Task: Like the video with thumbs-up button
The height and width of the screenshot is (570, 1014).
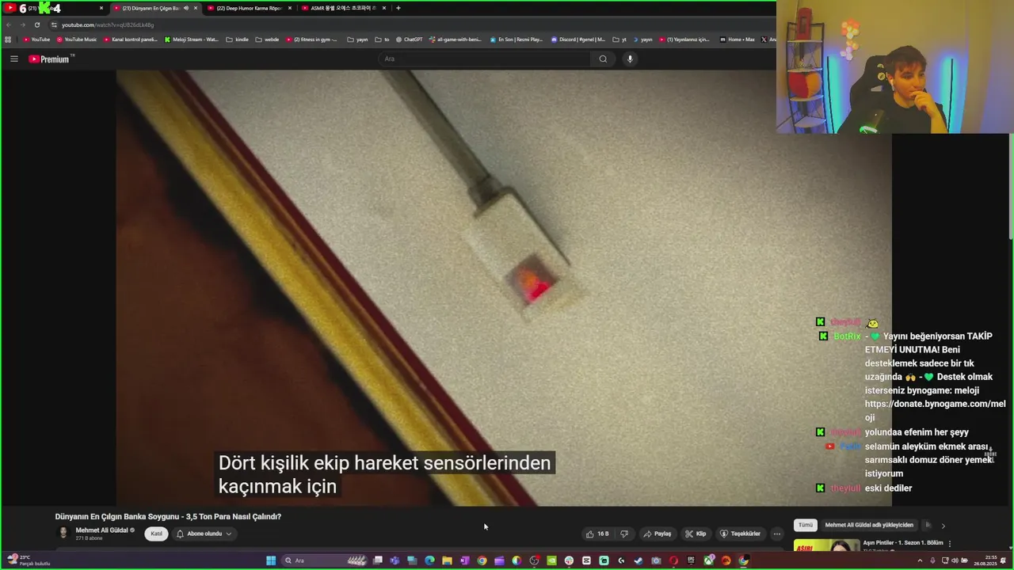Action: pyautogui.click(x=597, y=534)
